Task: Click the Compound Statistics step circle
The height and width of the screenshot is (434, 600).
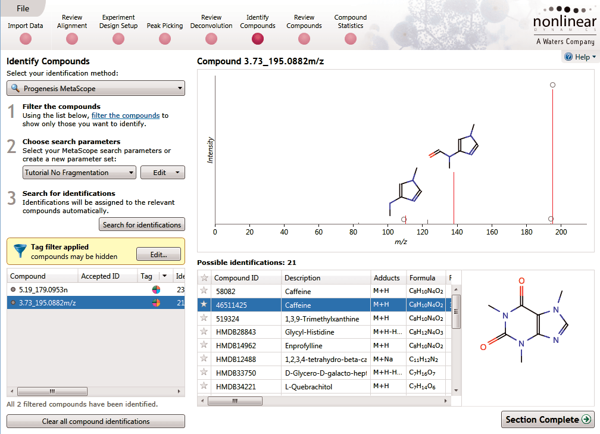Action: (x=351, y=39)
